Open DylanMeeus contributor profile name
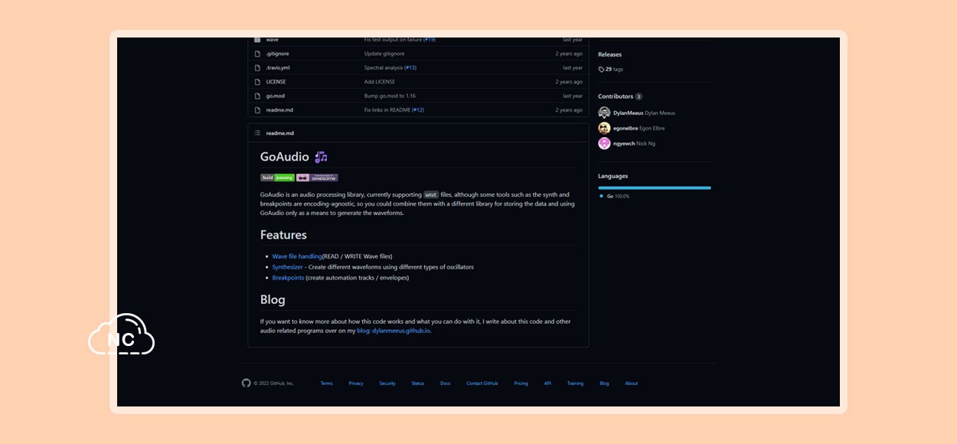The image size is (957, 444). coord(628,113)
